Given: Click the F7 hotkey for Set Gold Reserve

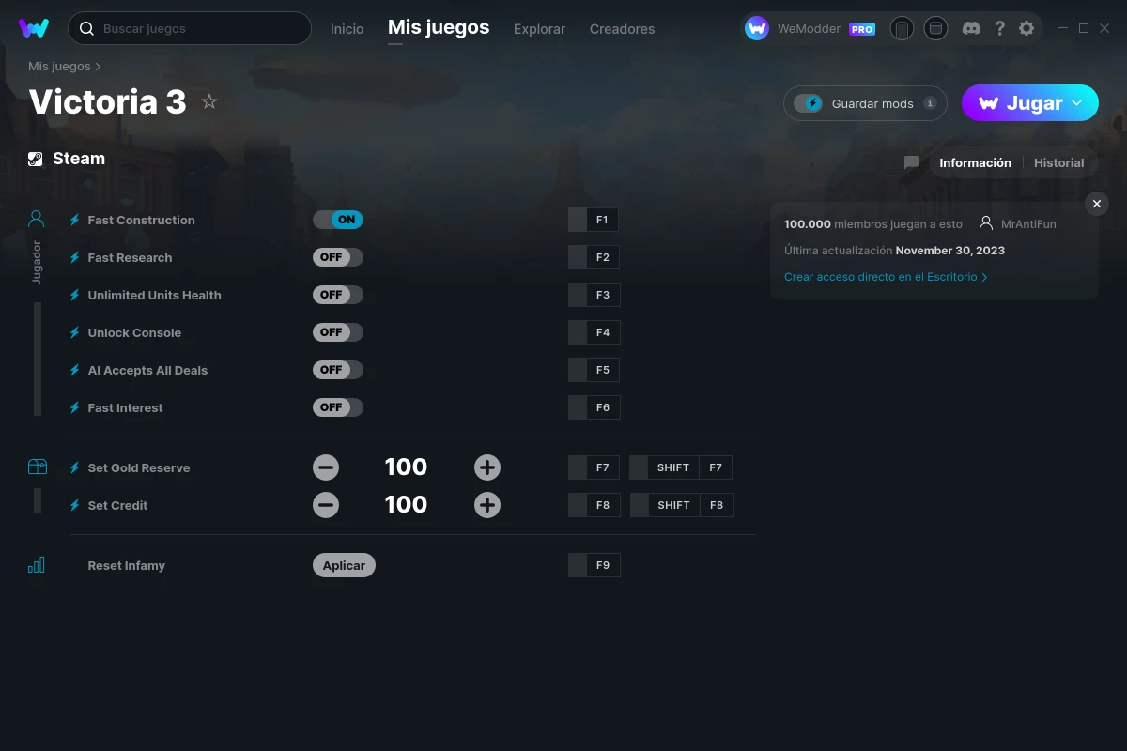Looking at the screenshot, I should pyautogui.click(x=594, y=467).
